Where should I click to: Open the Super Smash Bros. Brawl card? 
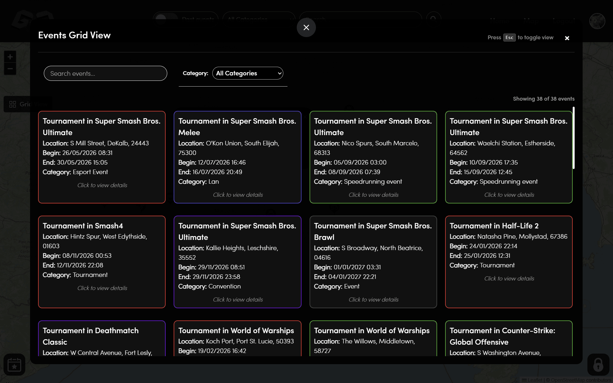pyautogui.click(x=373, y=262)
